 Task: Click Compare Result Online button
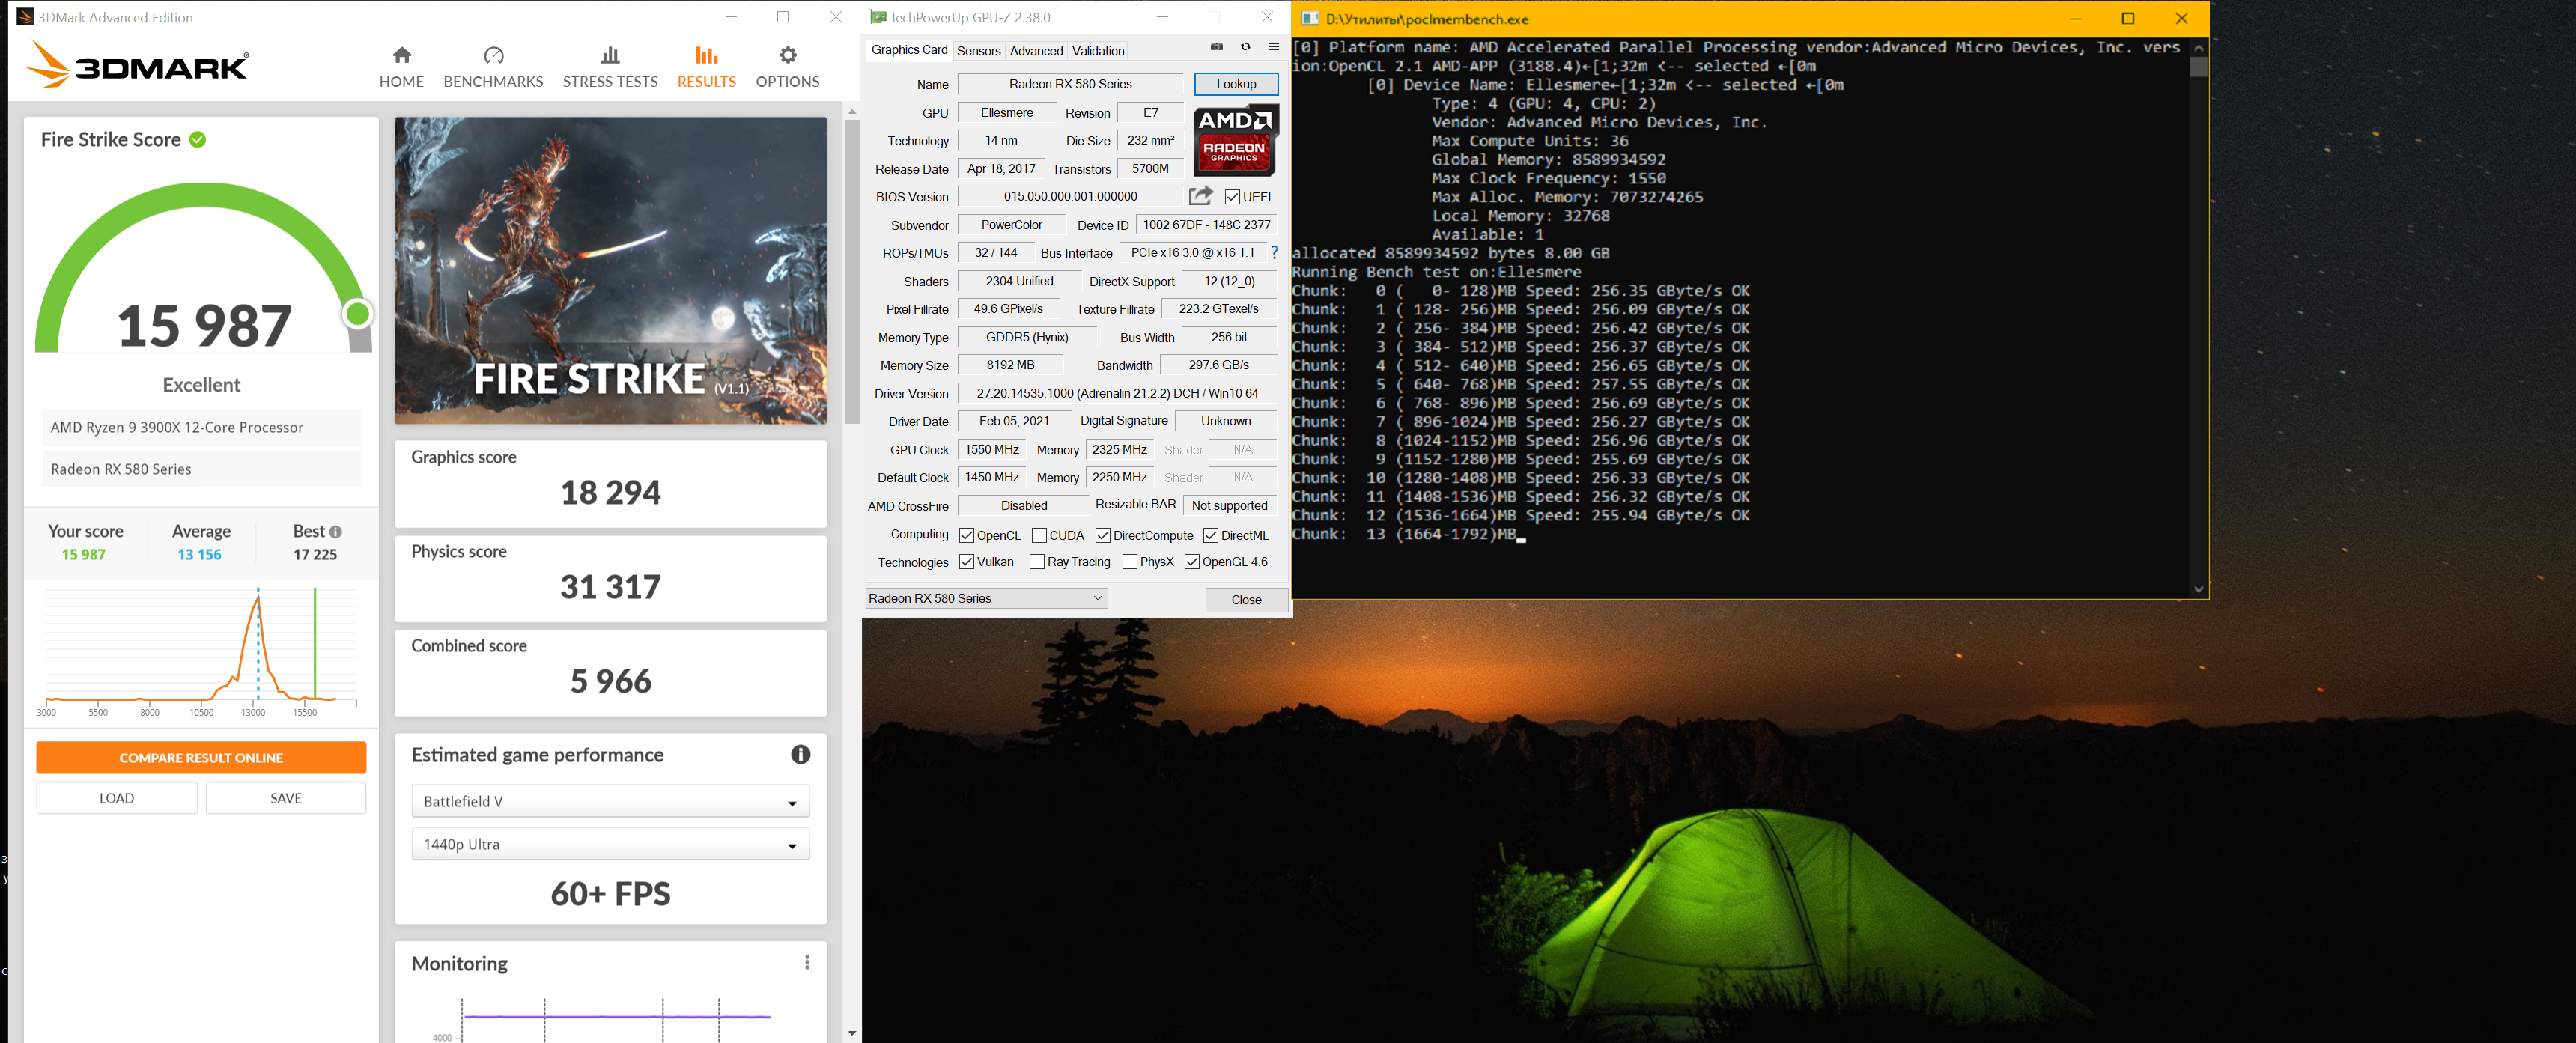[x=201, y=757]
